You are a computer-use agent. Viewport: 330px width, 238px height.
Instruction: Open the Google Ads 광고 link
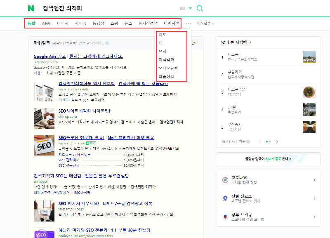coord(49,57)
